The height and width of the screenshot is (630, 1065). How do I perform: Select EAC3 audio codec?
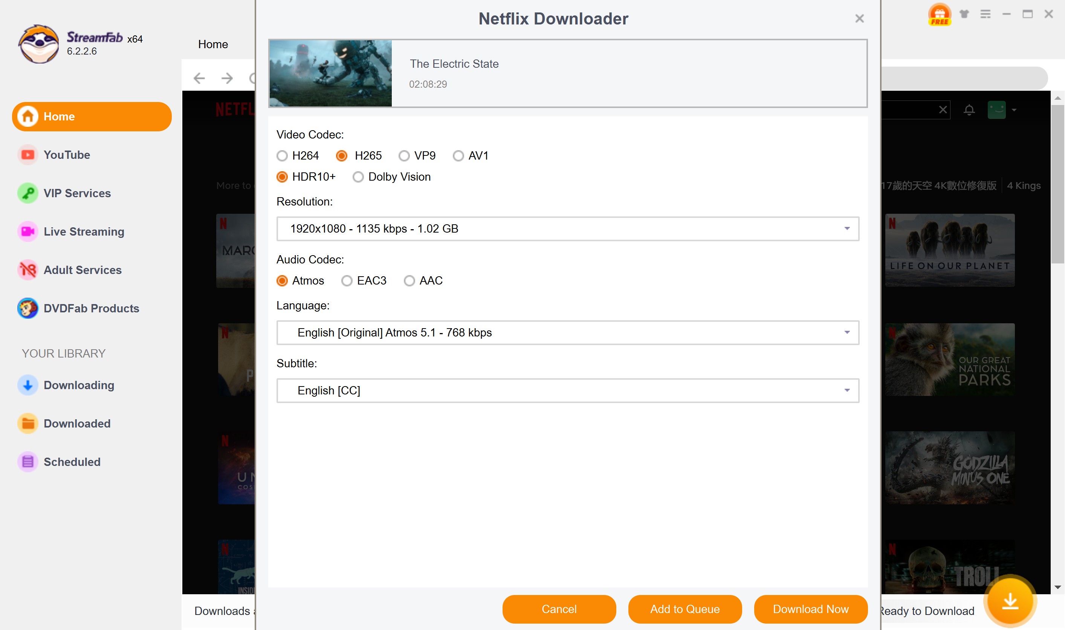pos(364,281)
